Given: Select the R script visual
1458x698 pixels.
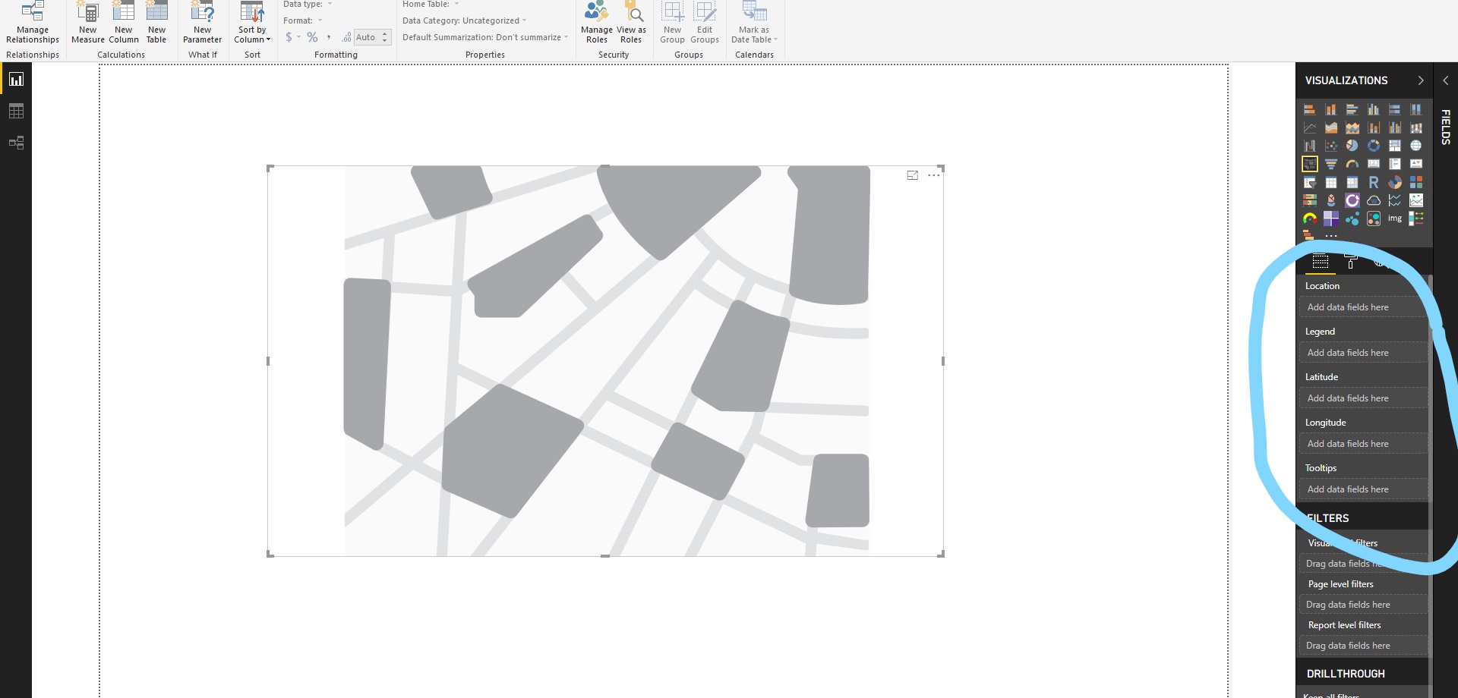Looking at the screenshot, I should pos(1374,182).
